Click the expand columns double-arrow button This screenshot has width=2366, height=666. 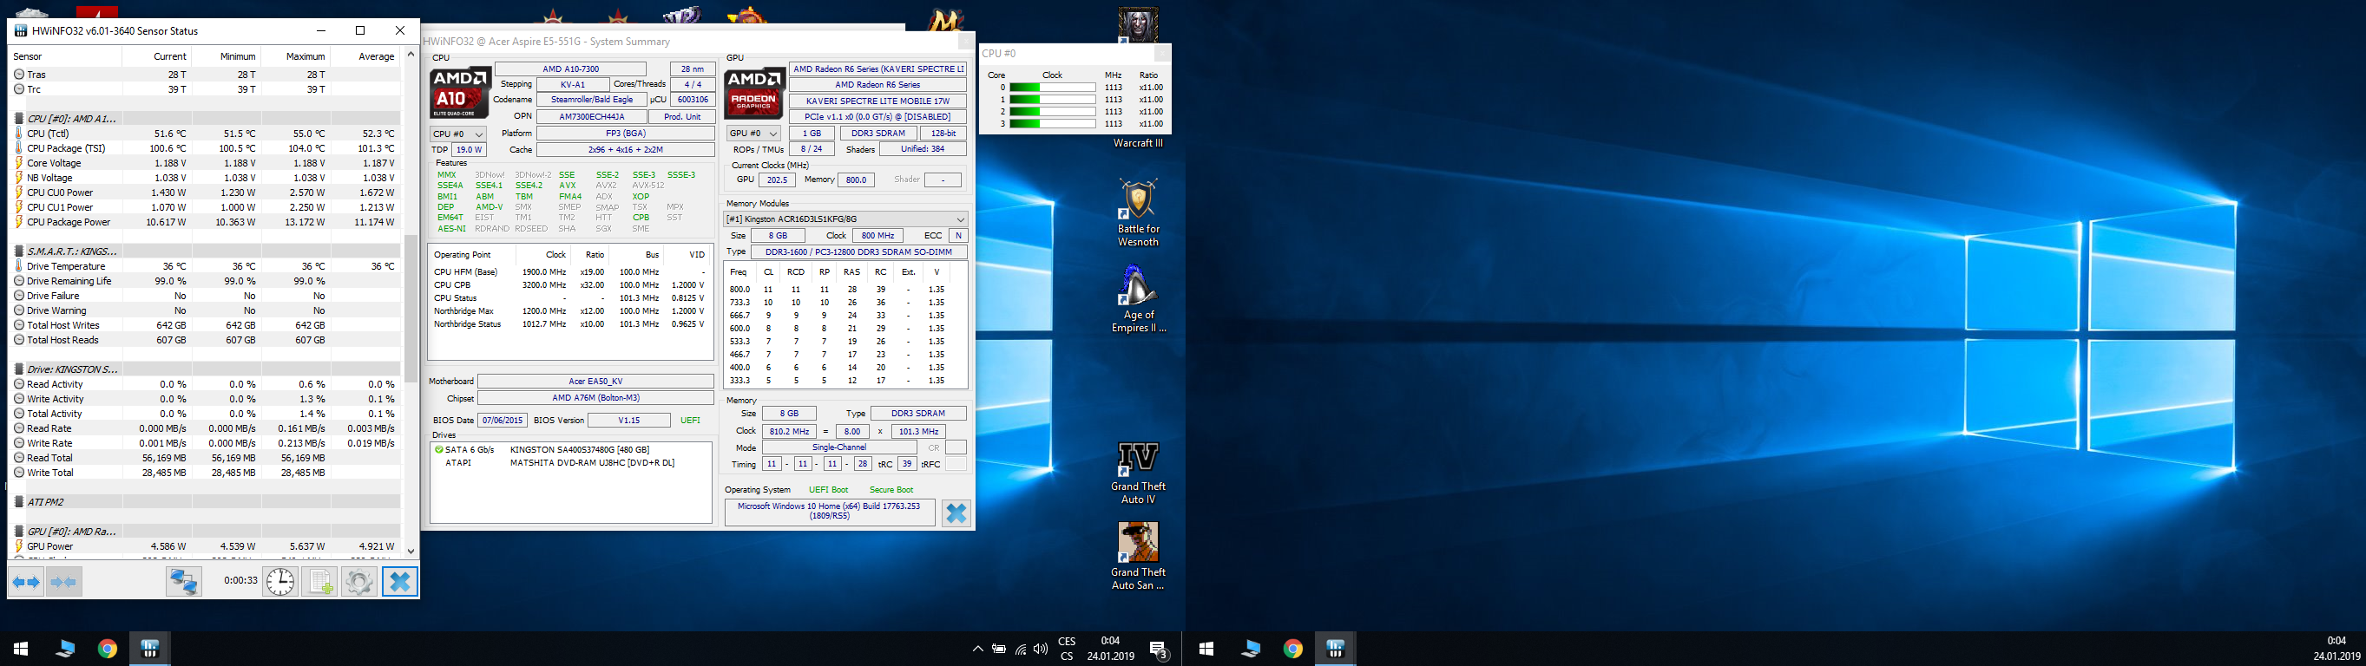(26, 582)
